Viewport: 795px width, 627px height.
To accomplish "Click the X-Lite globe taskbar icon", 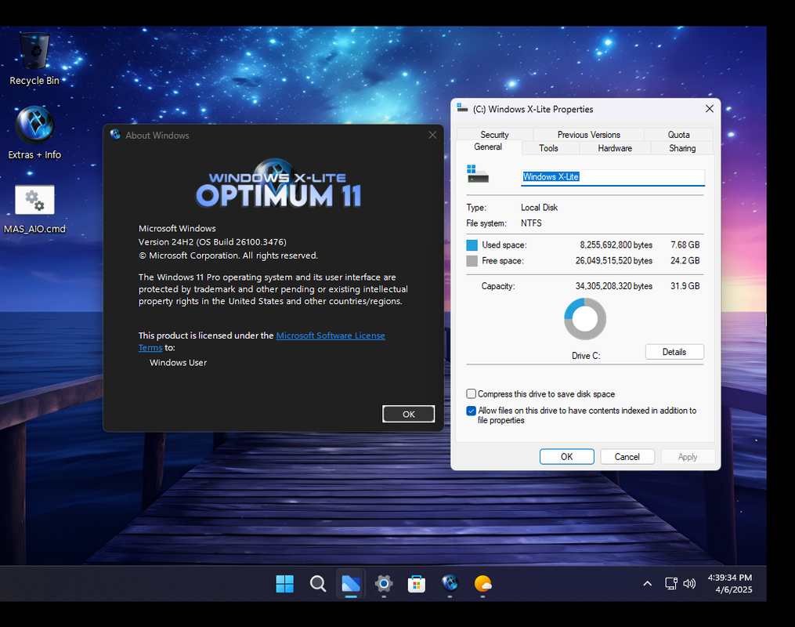I will point(450,584).
